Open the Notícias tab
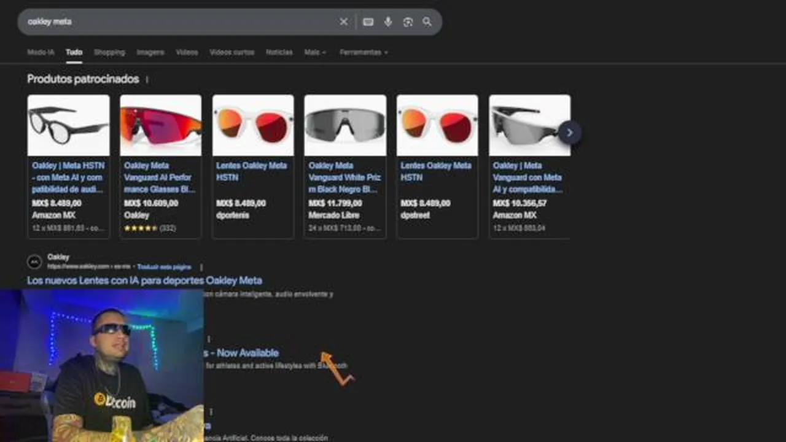Viewport: 786px width, 442px height. [279, 52]
